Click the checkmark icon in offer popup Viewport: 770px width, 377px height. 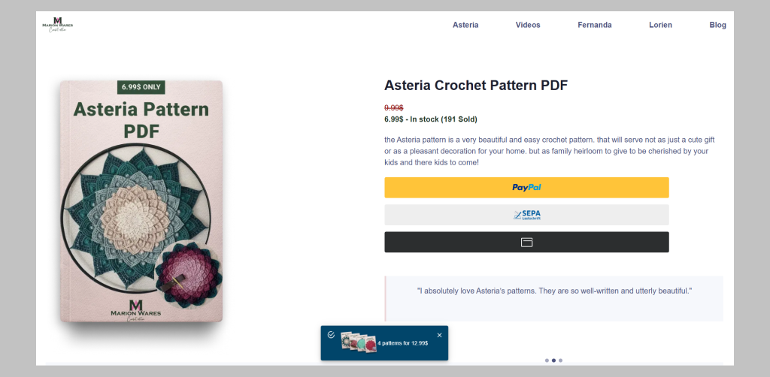[331, 335]
